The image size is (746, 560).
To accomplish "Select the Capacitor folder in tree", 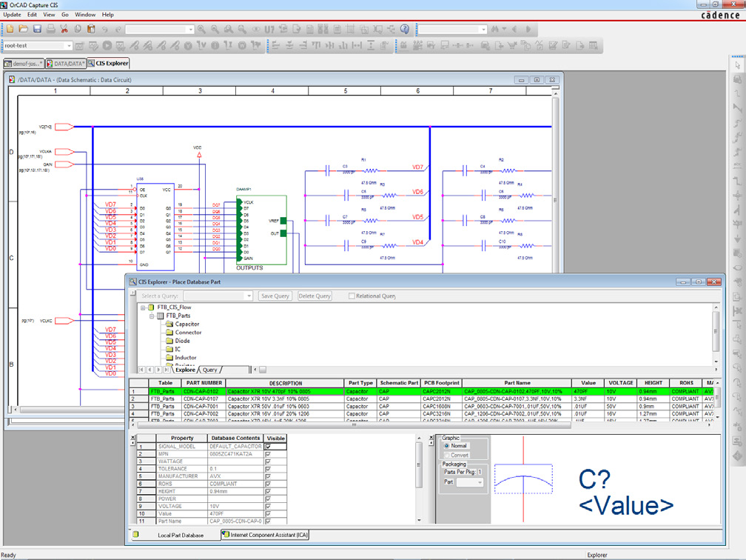I will [183, 324].
